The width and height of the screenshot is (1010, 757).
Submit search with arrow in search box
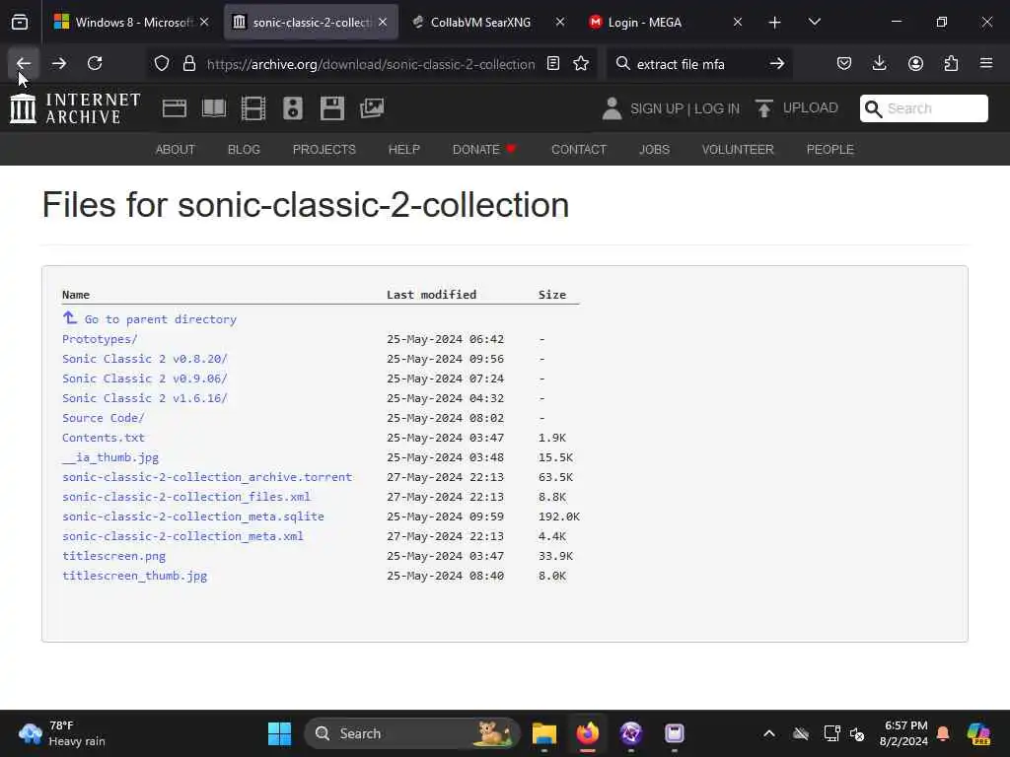tap(777, 63)
